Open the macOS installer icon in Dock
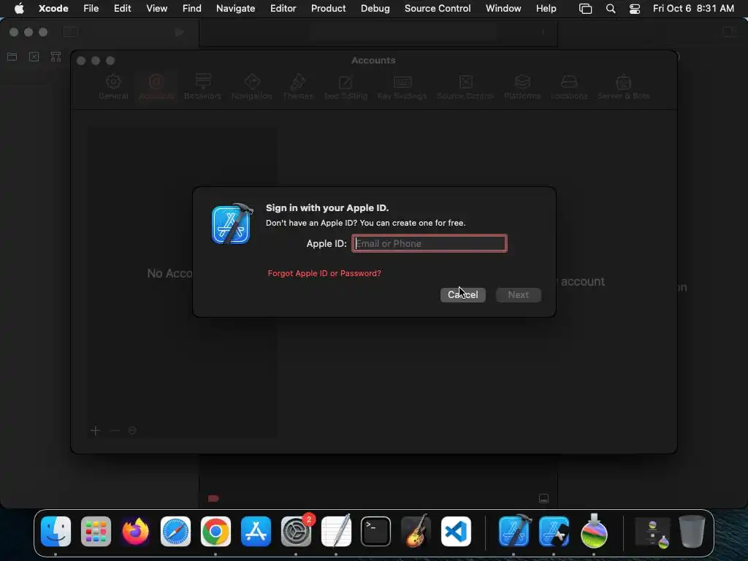 coord(594,532)
